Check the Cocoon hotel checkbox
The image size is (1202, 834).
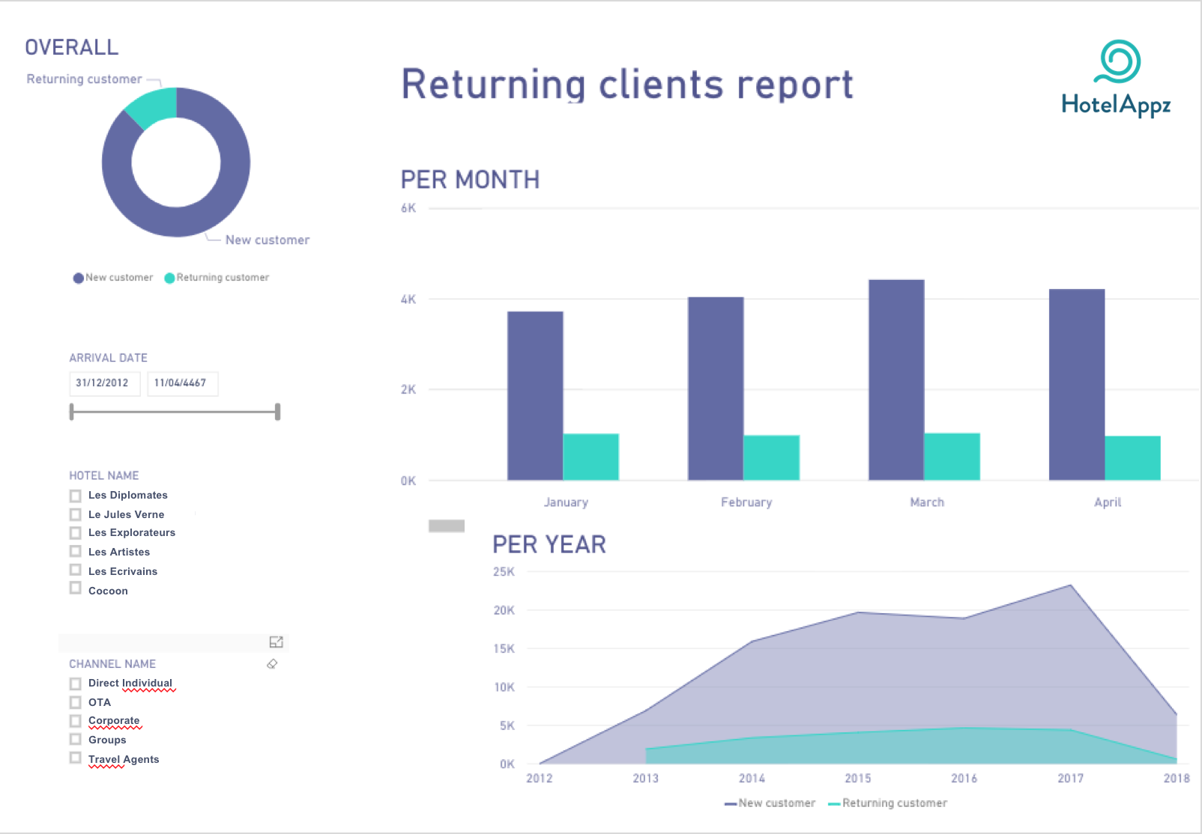tap(75, 588)
